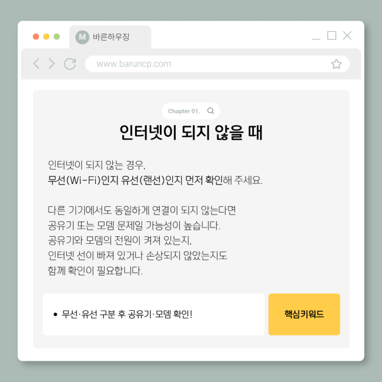Close the browser window with X

click(x=347, y=35)
